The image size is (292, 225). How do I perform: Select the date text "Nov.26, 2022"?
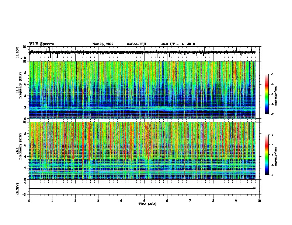[x=103, y=44]
